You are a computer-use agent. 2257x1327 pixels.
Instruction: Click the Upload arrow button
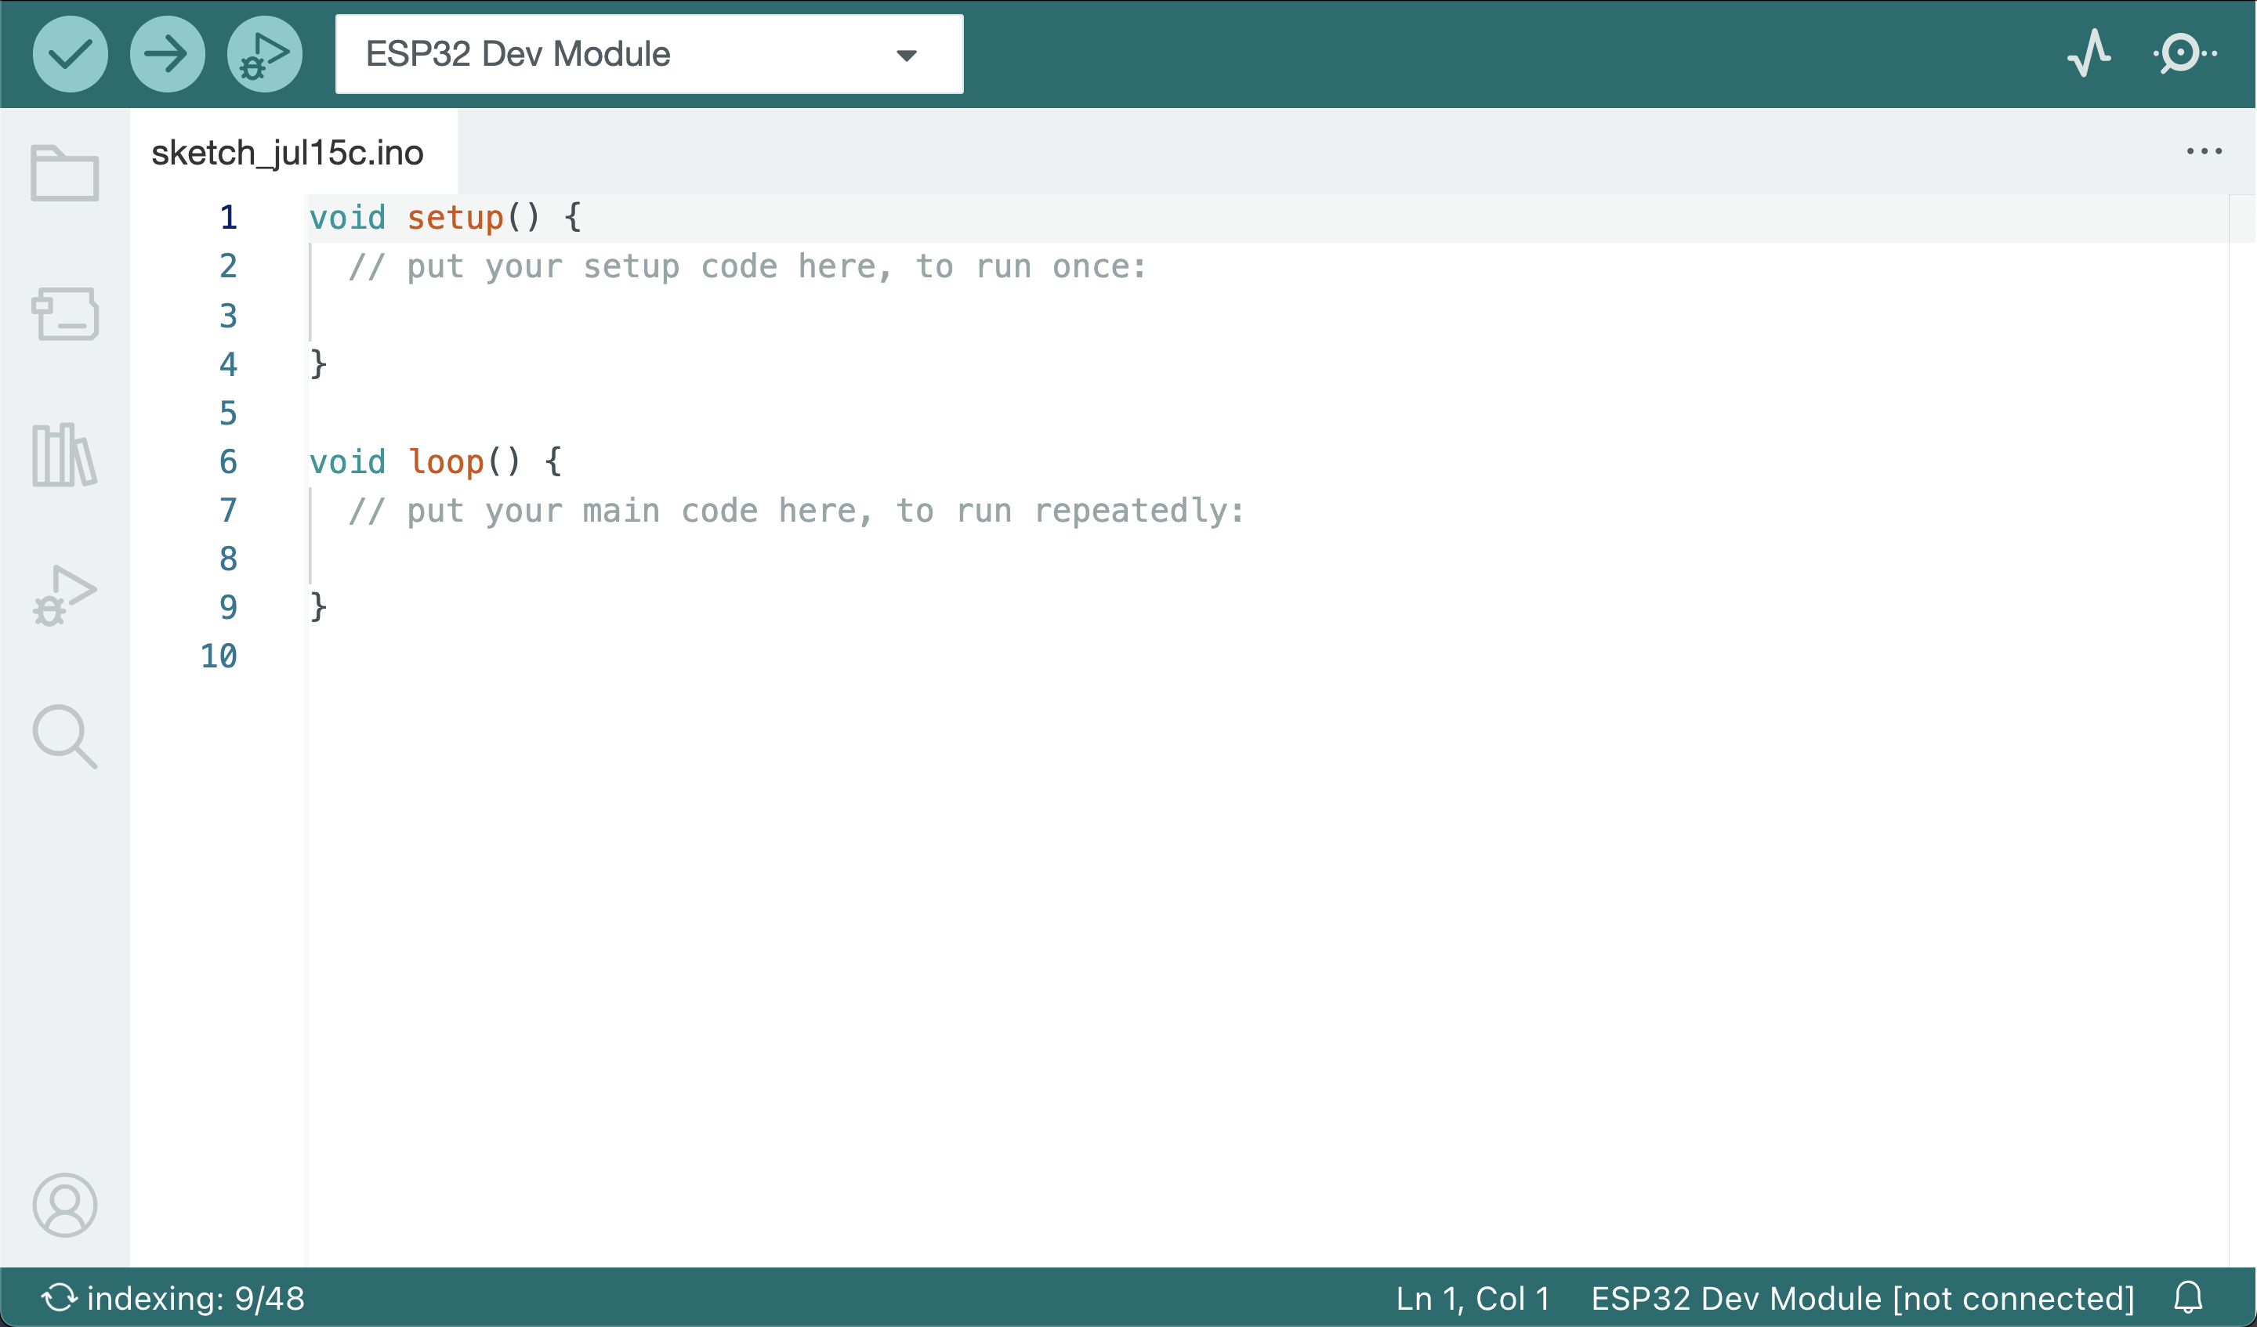tap(168, 54)
